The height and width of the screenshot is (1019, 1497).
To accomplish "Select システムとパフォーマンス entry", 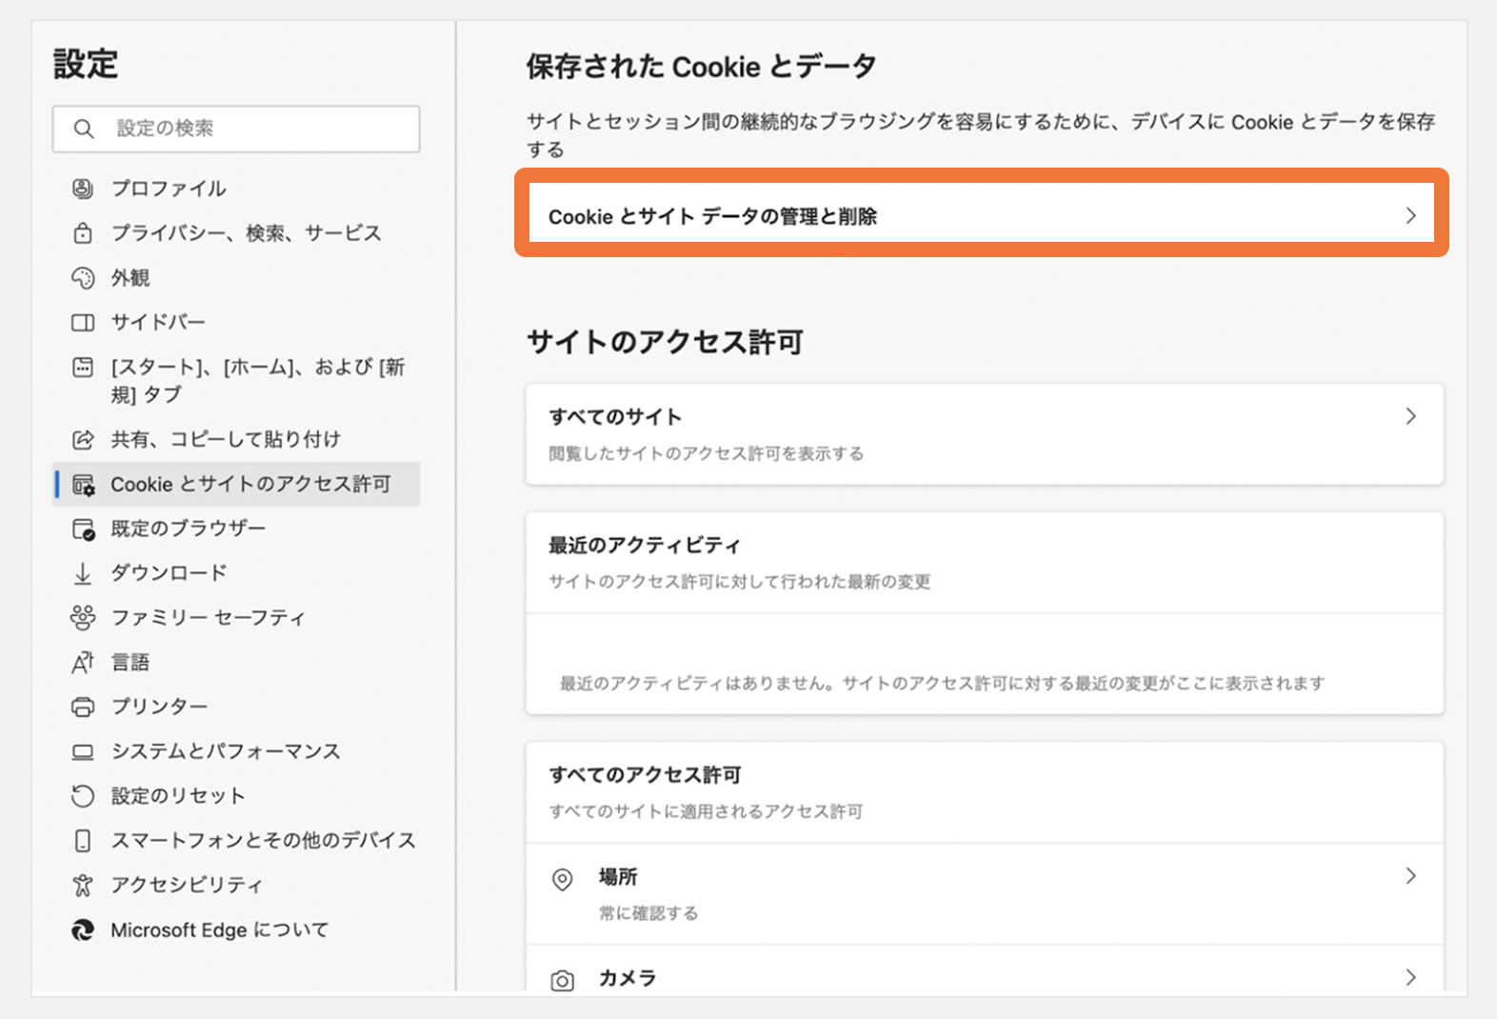I will (x=236, y=752).
